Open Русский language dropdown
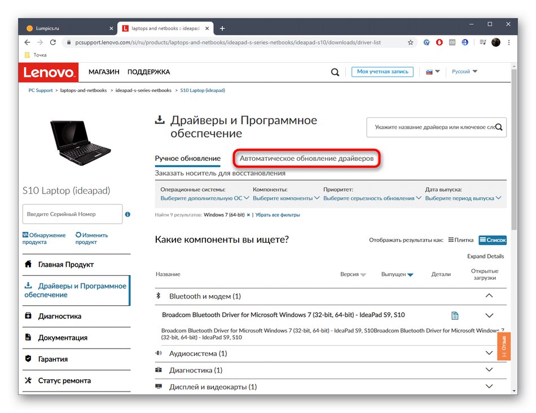536x413 pixels. pyautogui.click(x=464, y=72)
